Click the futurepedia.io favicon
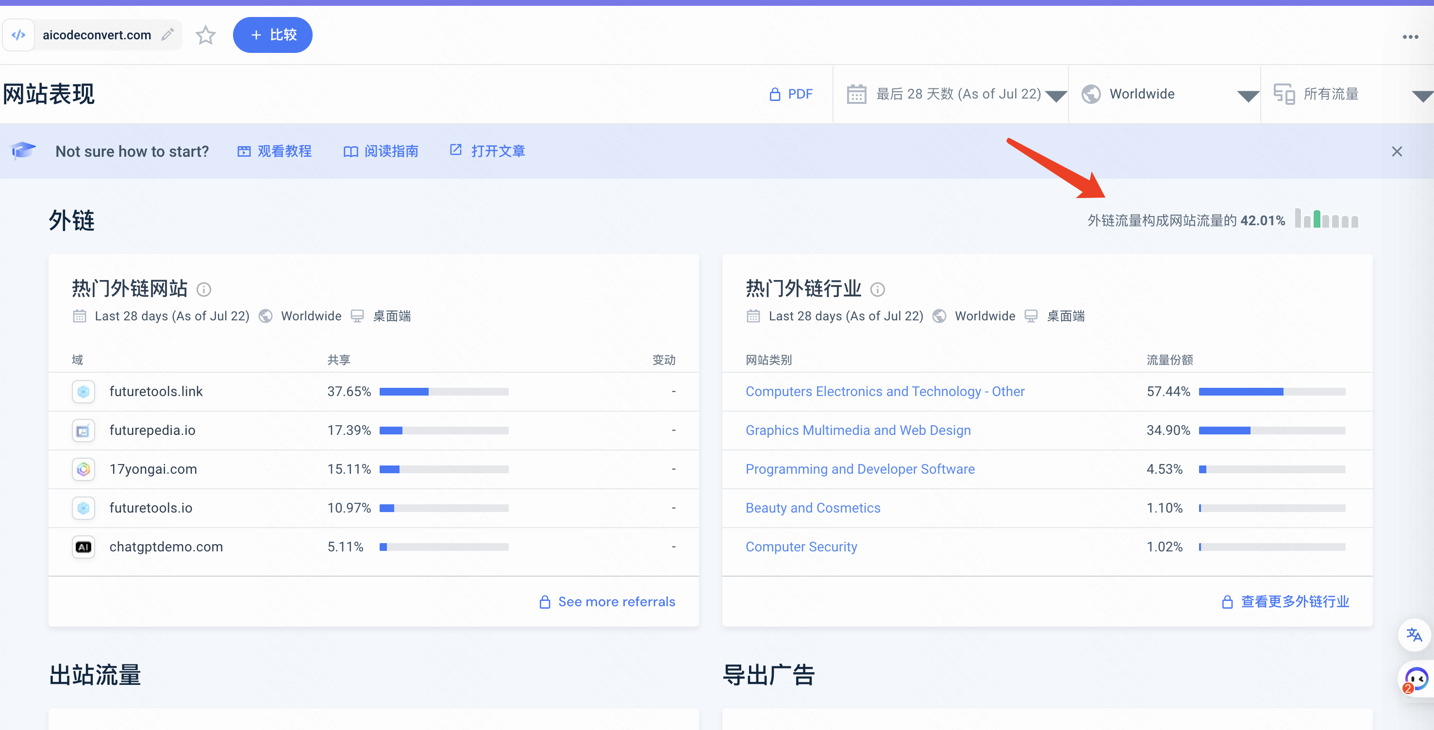Viewport: 1434px width, 730px height. [83, 431]
